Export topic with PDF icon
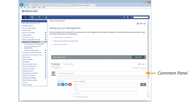189x102 pixels. coord(144,23)
